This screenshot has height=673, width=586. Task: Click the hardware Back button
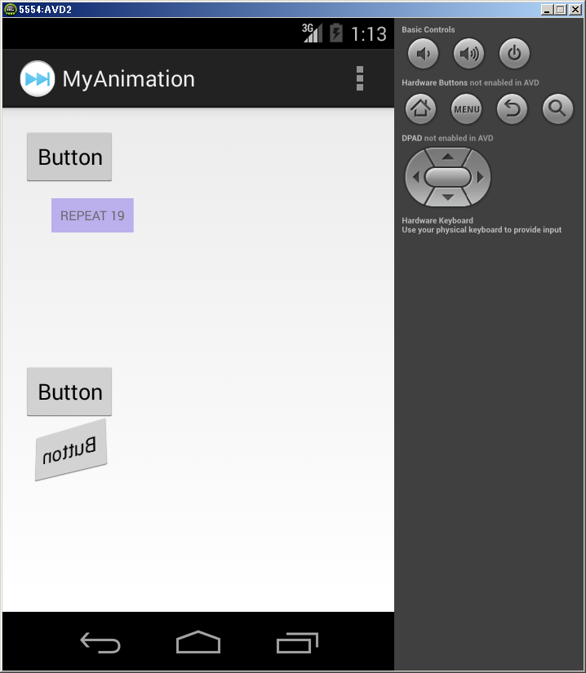(x=513, y=108)
